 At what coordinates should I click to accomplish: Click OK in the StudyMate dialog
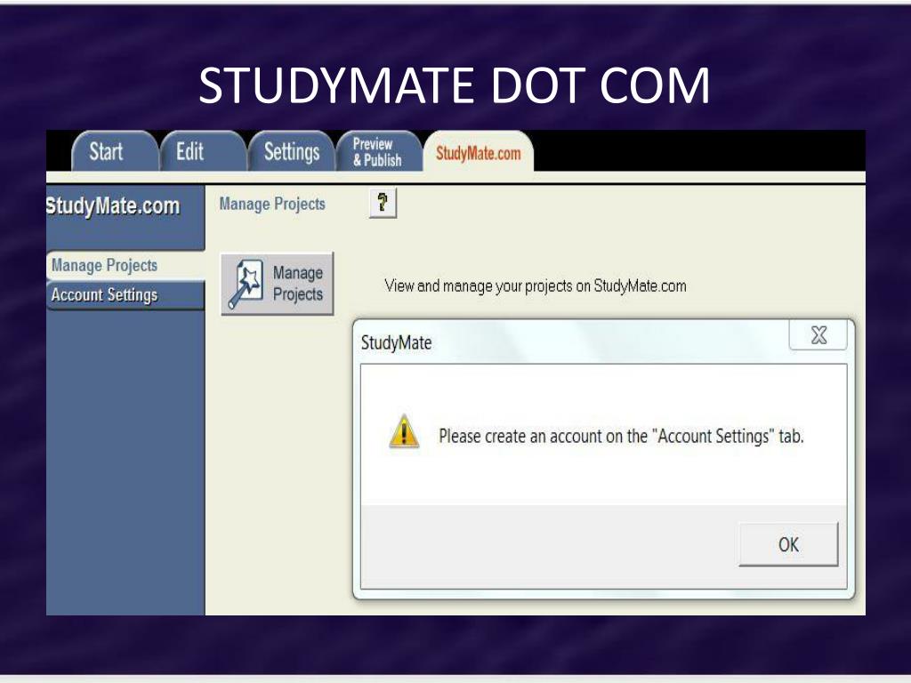(788, 544)
